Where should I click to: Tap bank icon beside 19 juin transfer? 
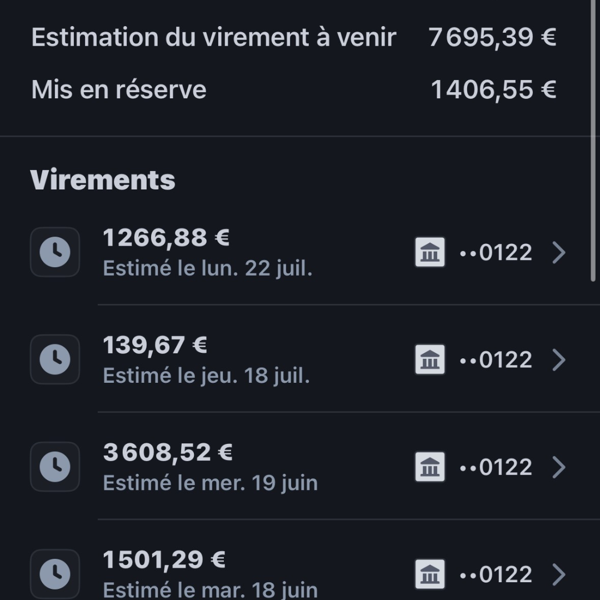pyautogui.click(x=430, y=467)
